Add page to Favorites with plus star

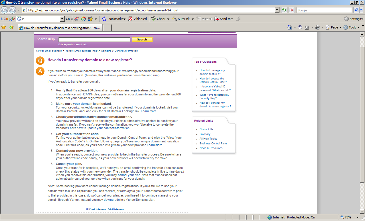pyautogui.click(x=11, y=27)
